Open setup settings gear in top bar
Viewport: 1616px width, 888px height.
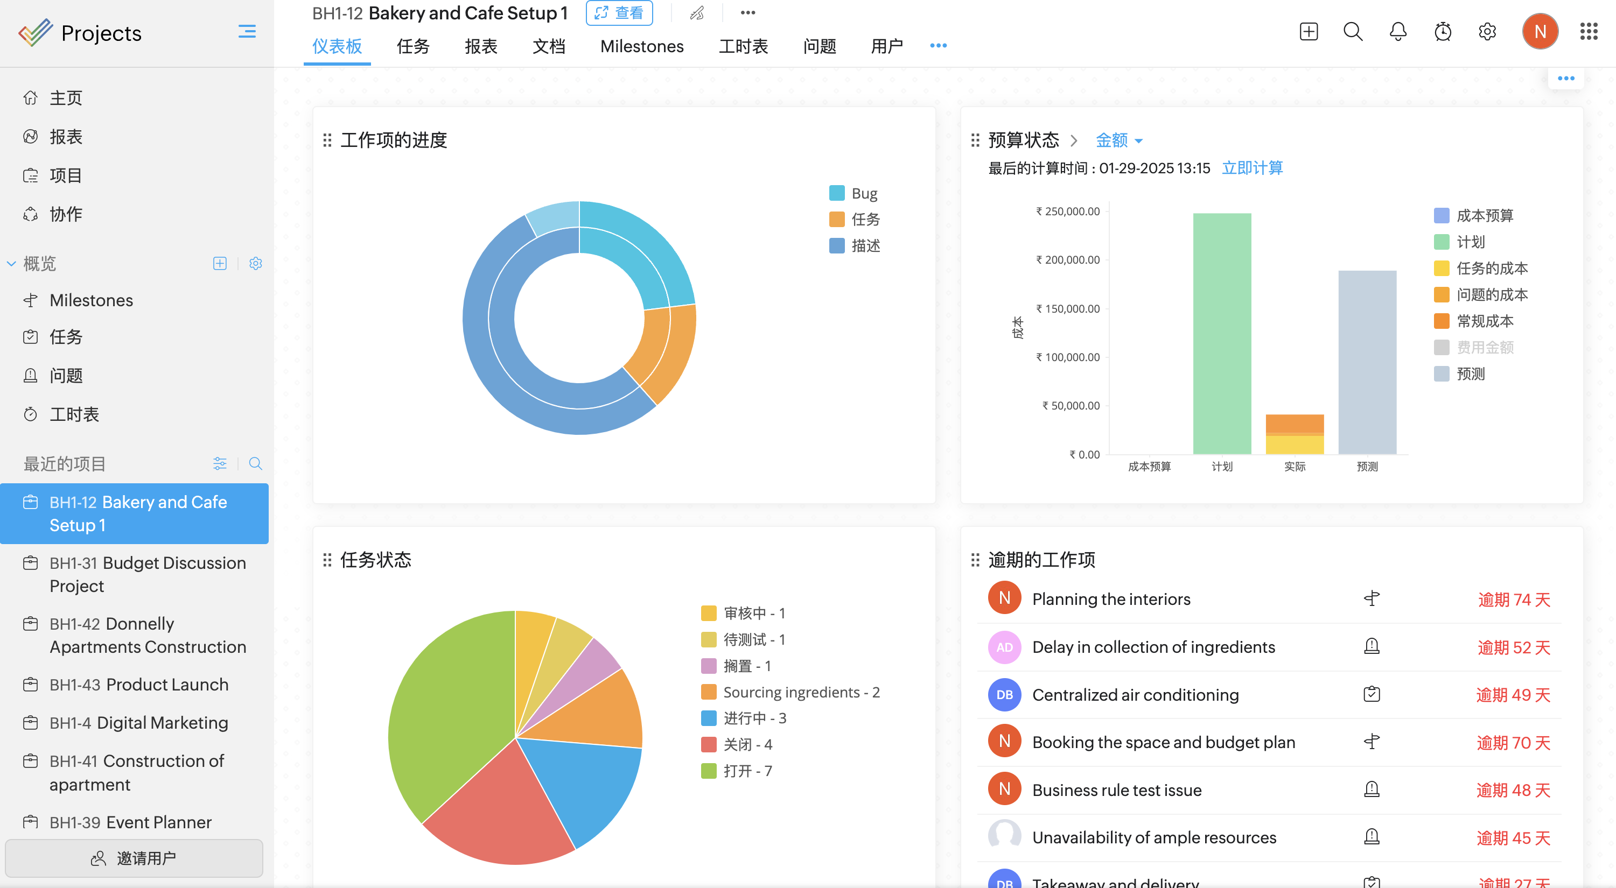(x=1487, y=32)
